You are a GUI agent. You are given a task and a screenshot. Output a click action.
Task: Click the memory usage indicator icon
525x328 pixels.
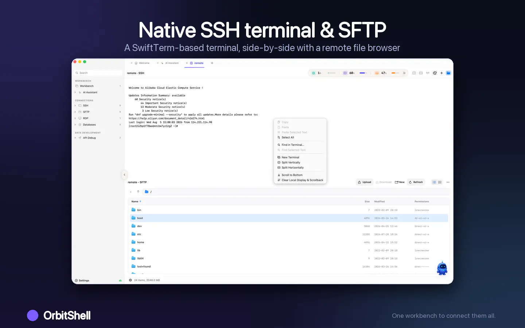coord(345,73)
